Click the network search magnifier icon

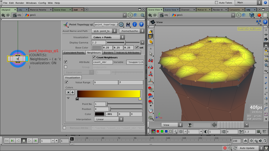(142, 15)
